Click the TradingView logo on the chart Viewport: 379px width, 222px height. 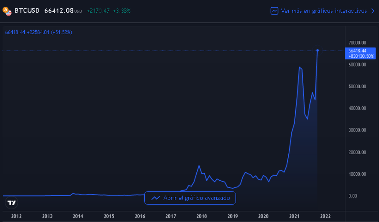pyautogui.click(x=12, y=203)
